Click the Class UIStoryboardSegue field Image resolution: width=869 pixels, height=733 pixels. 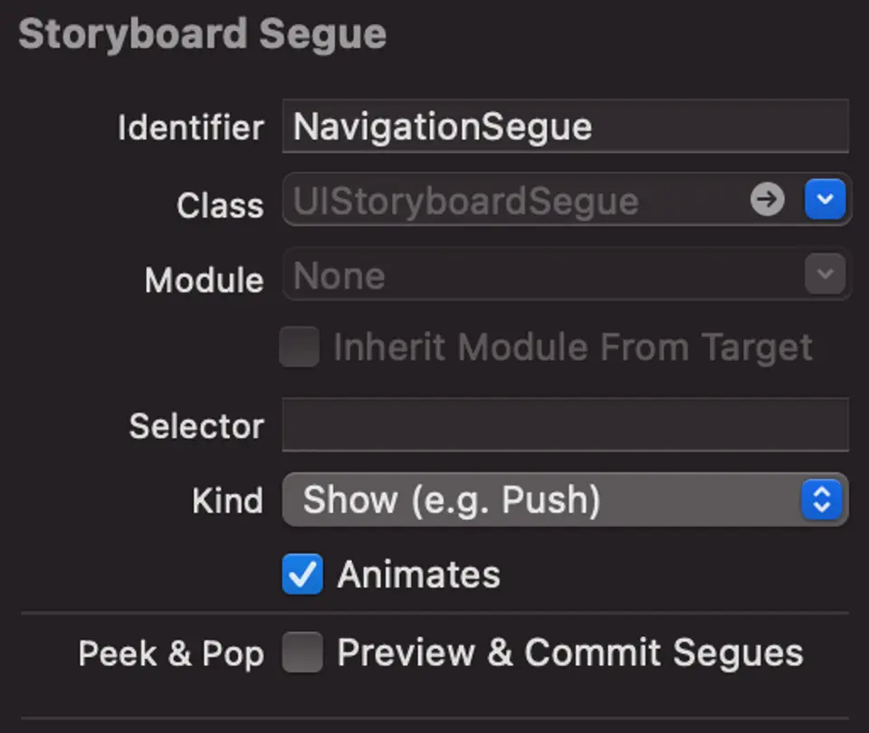[511, 201]
